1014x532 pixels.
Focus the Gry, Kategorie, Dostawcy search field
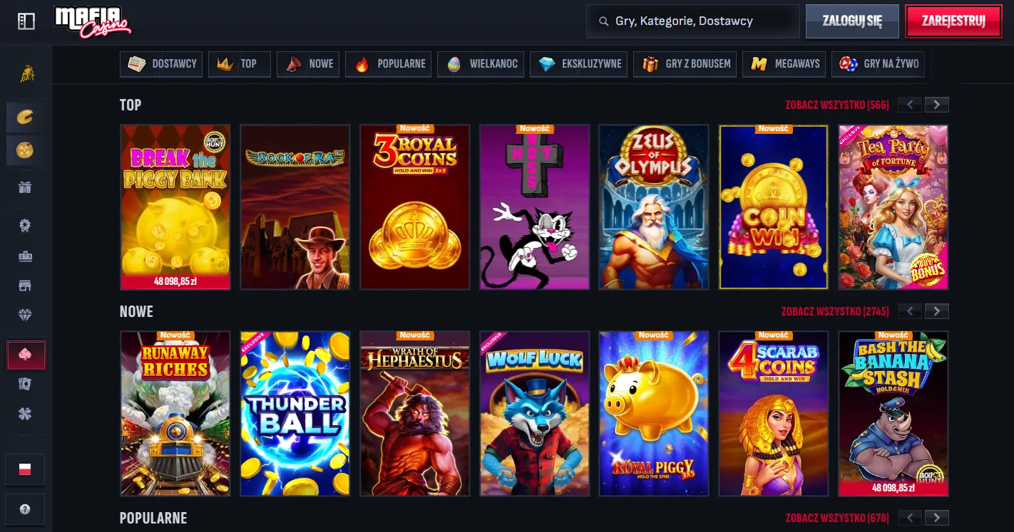[692, 21]
